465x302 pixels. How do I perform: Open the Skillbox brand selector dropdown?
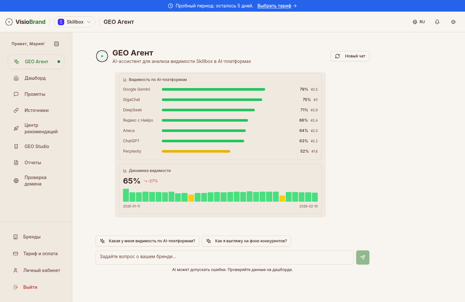click(75, 22)
